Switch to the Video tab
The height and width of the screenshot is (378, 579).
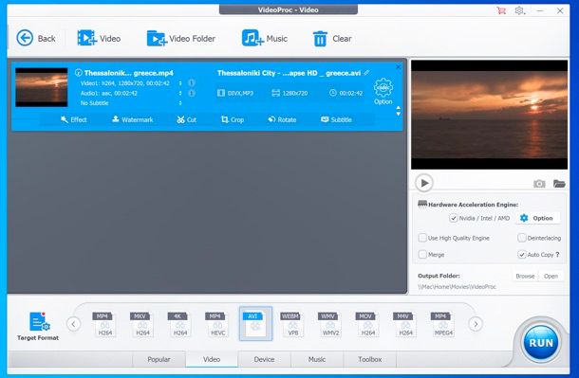coord(212,359)
